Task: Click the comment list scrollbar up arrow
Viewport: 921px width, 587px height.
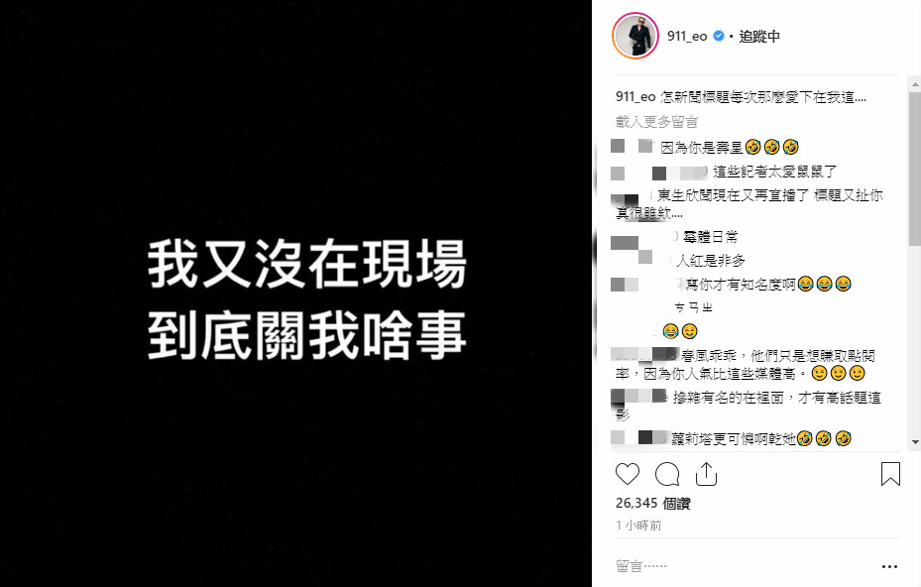Action: [915, 84]
